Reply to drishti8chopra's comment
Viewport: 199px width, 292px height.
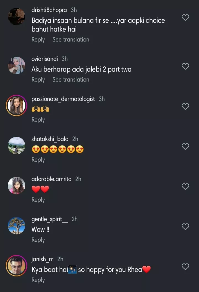coord(38,40)
